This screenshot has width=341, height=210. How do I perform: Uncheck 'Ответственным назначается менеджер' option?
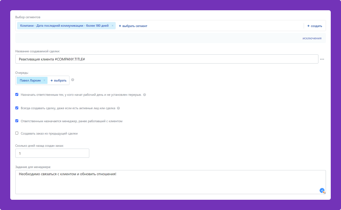pyautogui.click(x=17, y=121)
